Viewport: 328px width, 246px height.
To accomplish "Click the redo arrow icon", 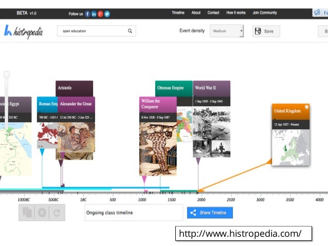I will (x=57, y=213).
